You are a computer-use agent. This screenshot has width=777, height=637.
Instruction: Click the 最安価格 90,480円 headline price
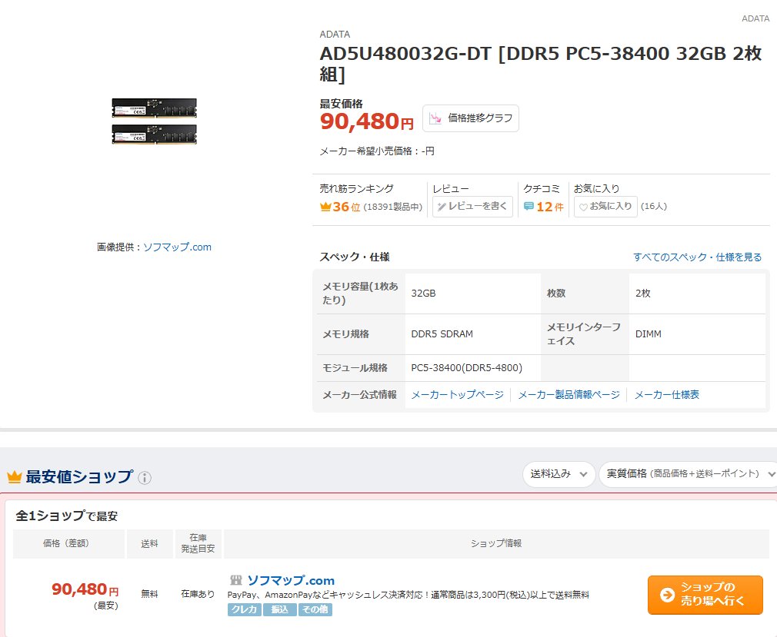tap(367, 121)
